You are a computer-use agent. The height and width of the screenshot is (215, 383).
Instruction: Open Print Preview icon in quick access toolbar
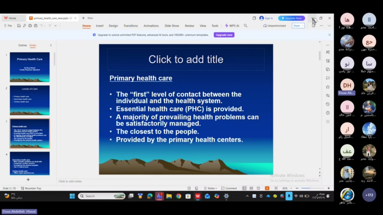(36, 26)
